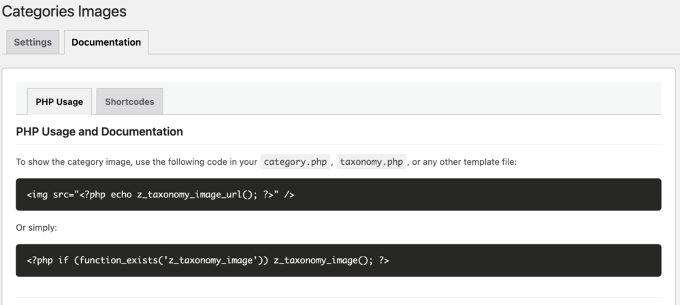Switch to the Settings tab
This screenshot has width=680, height=305.
click(33, 42)
